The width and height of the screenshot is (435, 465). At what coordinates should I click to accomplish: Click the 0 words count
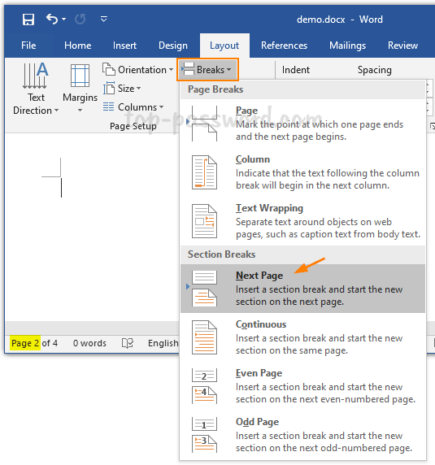(x=89, y=343)
